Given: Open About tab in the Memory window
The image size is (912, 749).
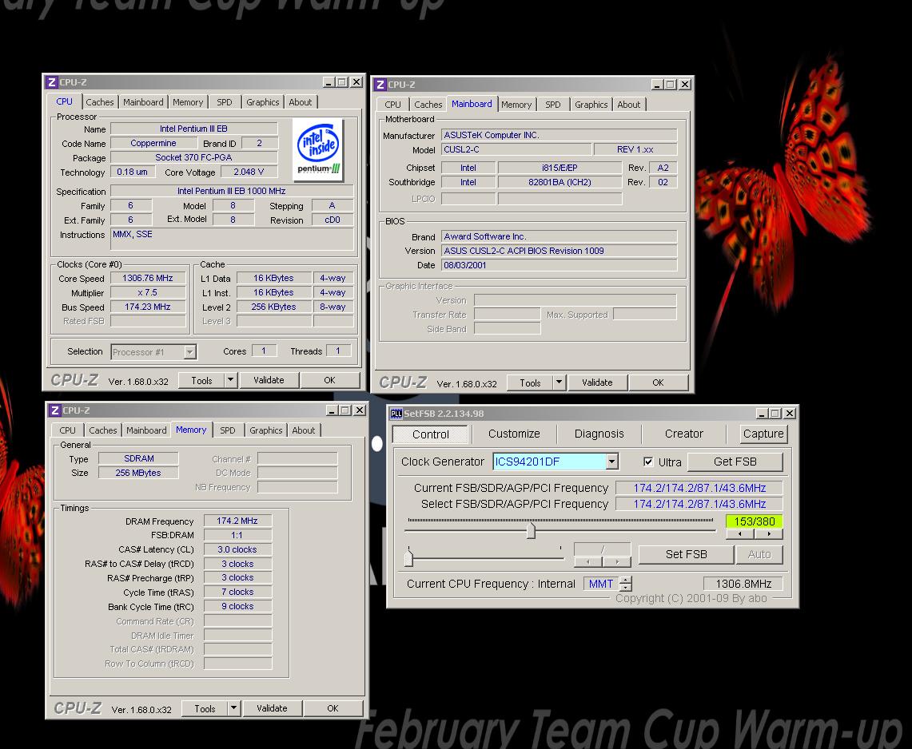Looking at the screenshot, I should pos(304,430).
